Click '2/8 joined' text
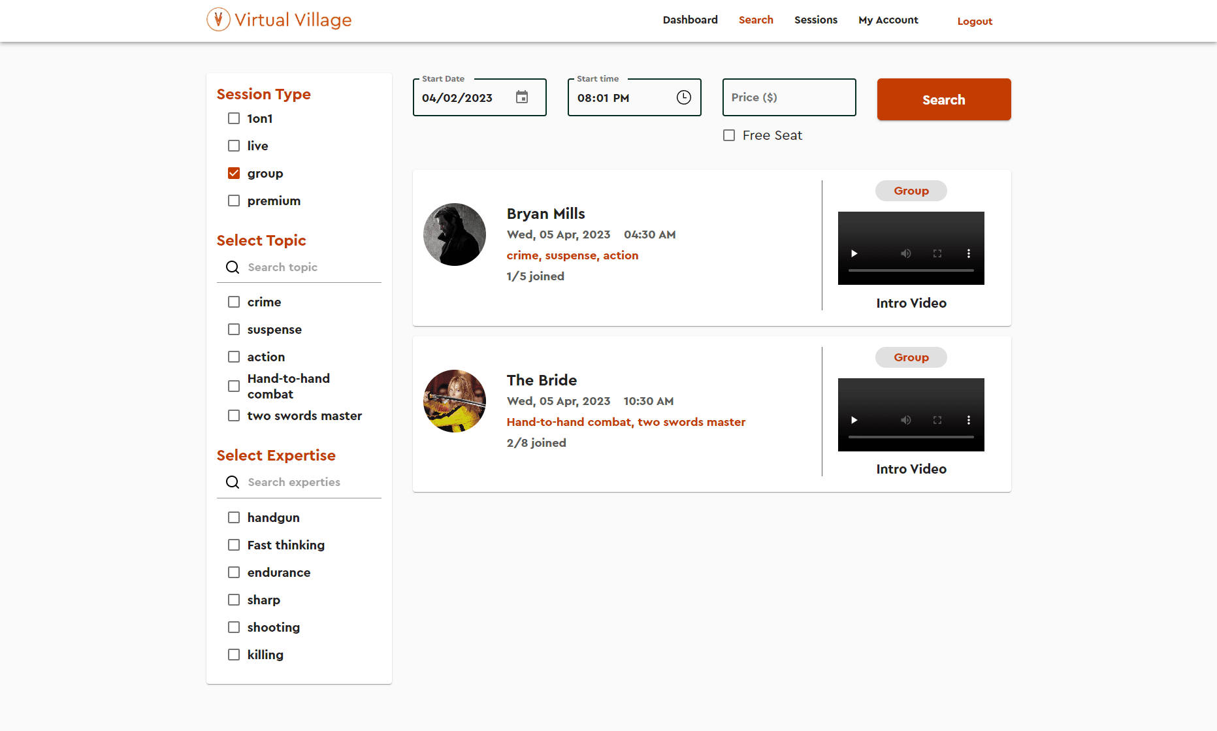The height and width of the screenshot is (731, 1217). [x=536, y=443]
